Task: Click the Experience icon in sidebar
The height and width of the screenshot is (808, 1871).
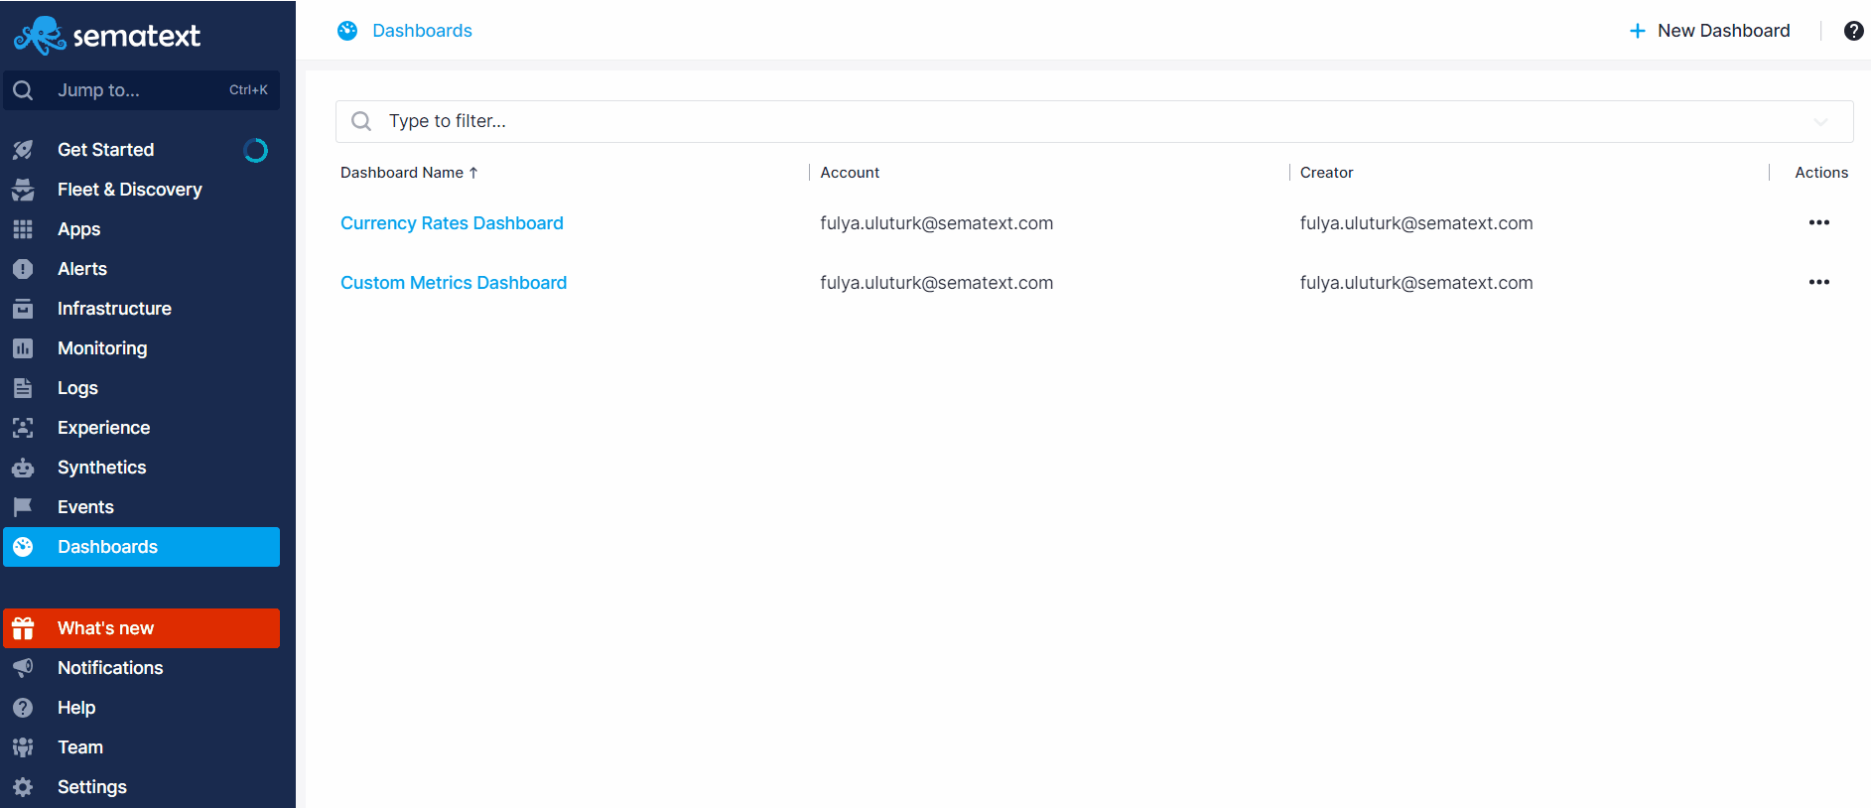Action: [23, 428]
